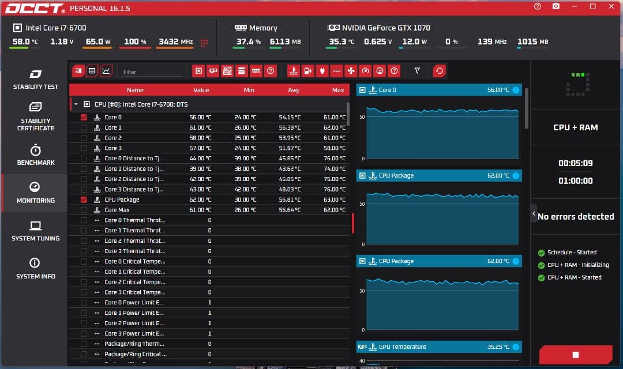Collapse the CPU [#0] Intel Core i7-6700 group

pyautogui.click(x=76, y=104)
